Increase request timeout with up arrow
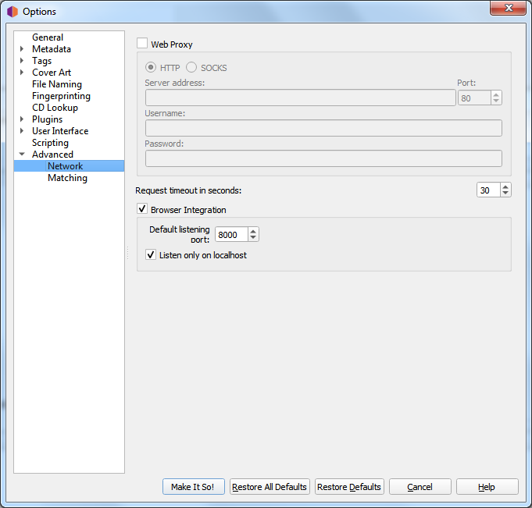Screen dimensions: 532x508 click(x=505, y=187)
